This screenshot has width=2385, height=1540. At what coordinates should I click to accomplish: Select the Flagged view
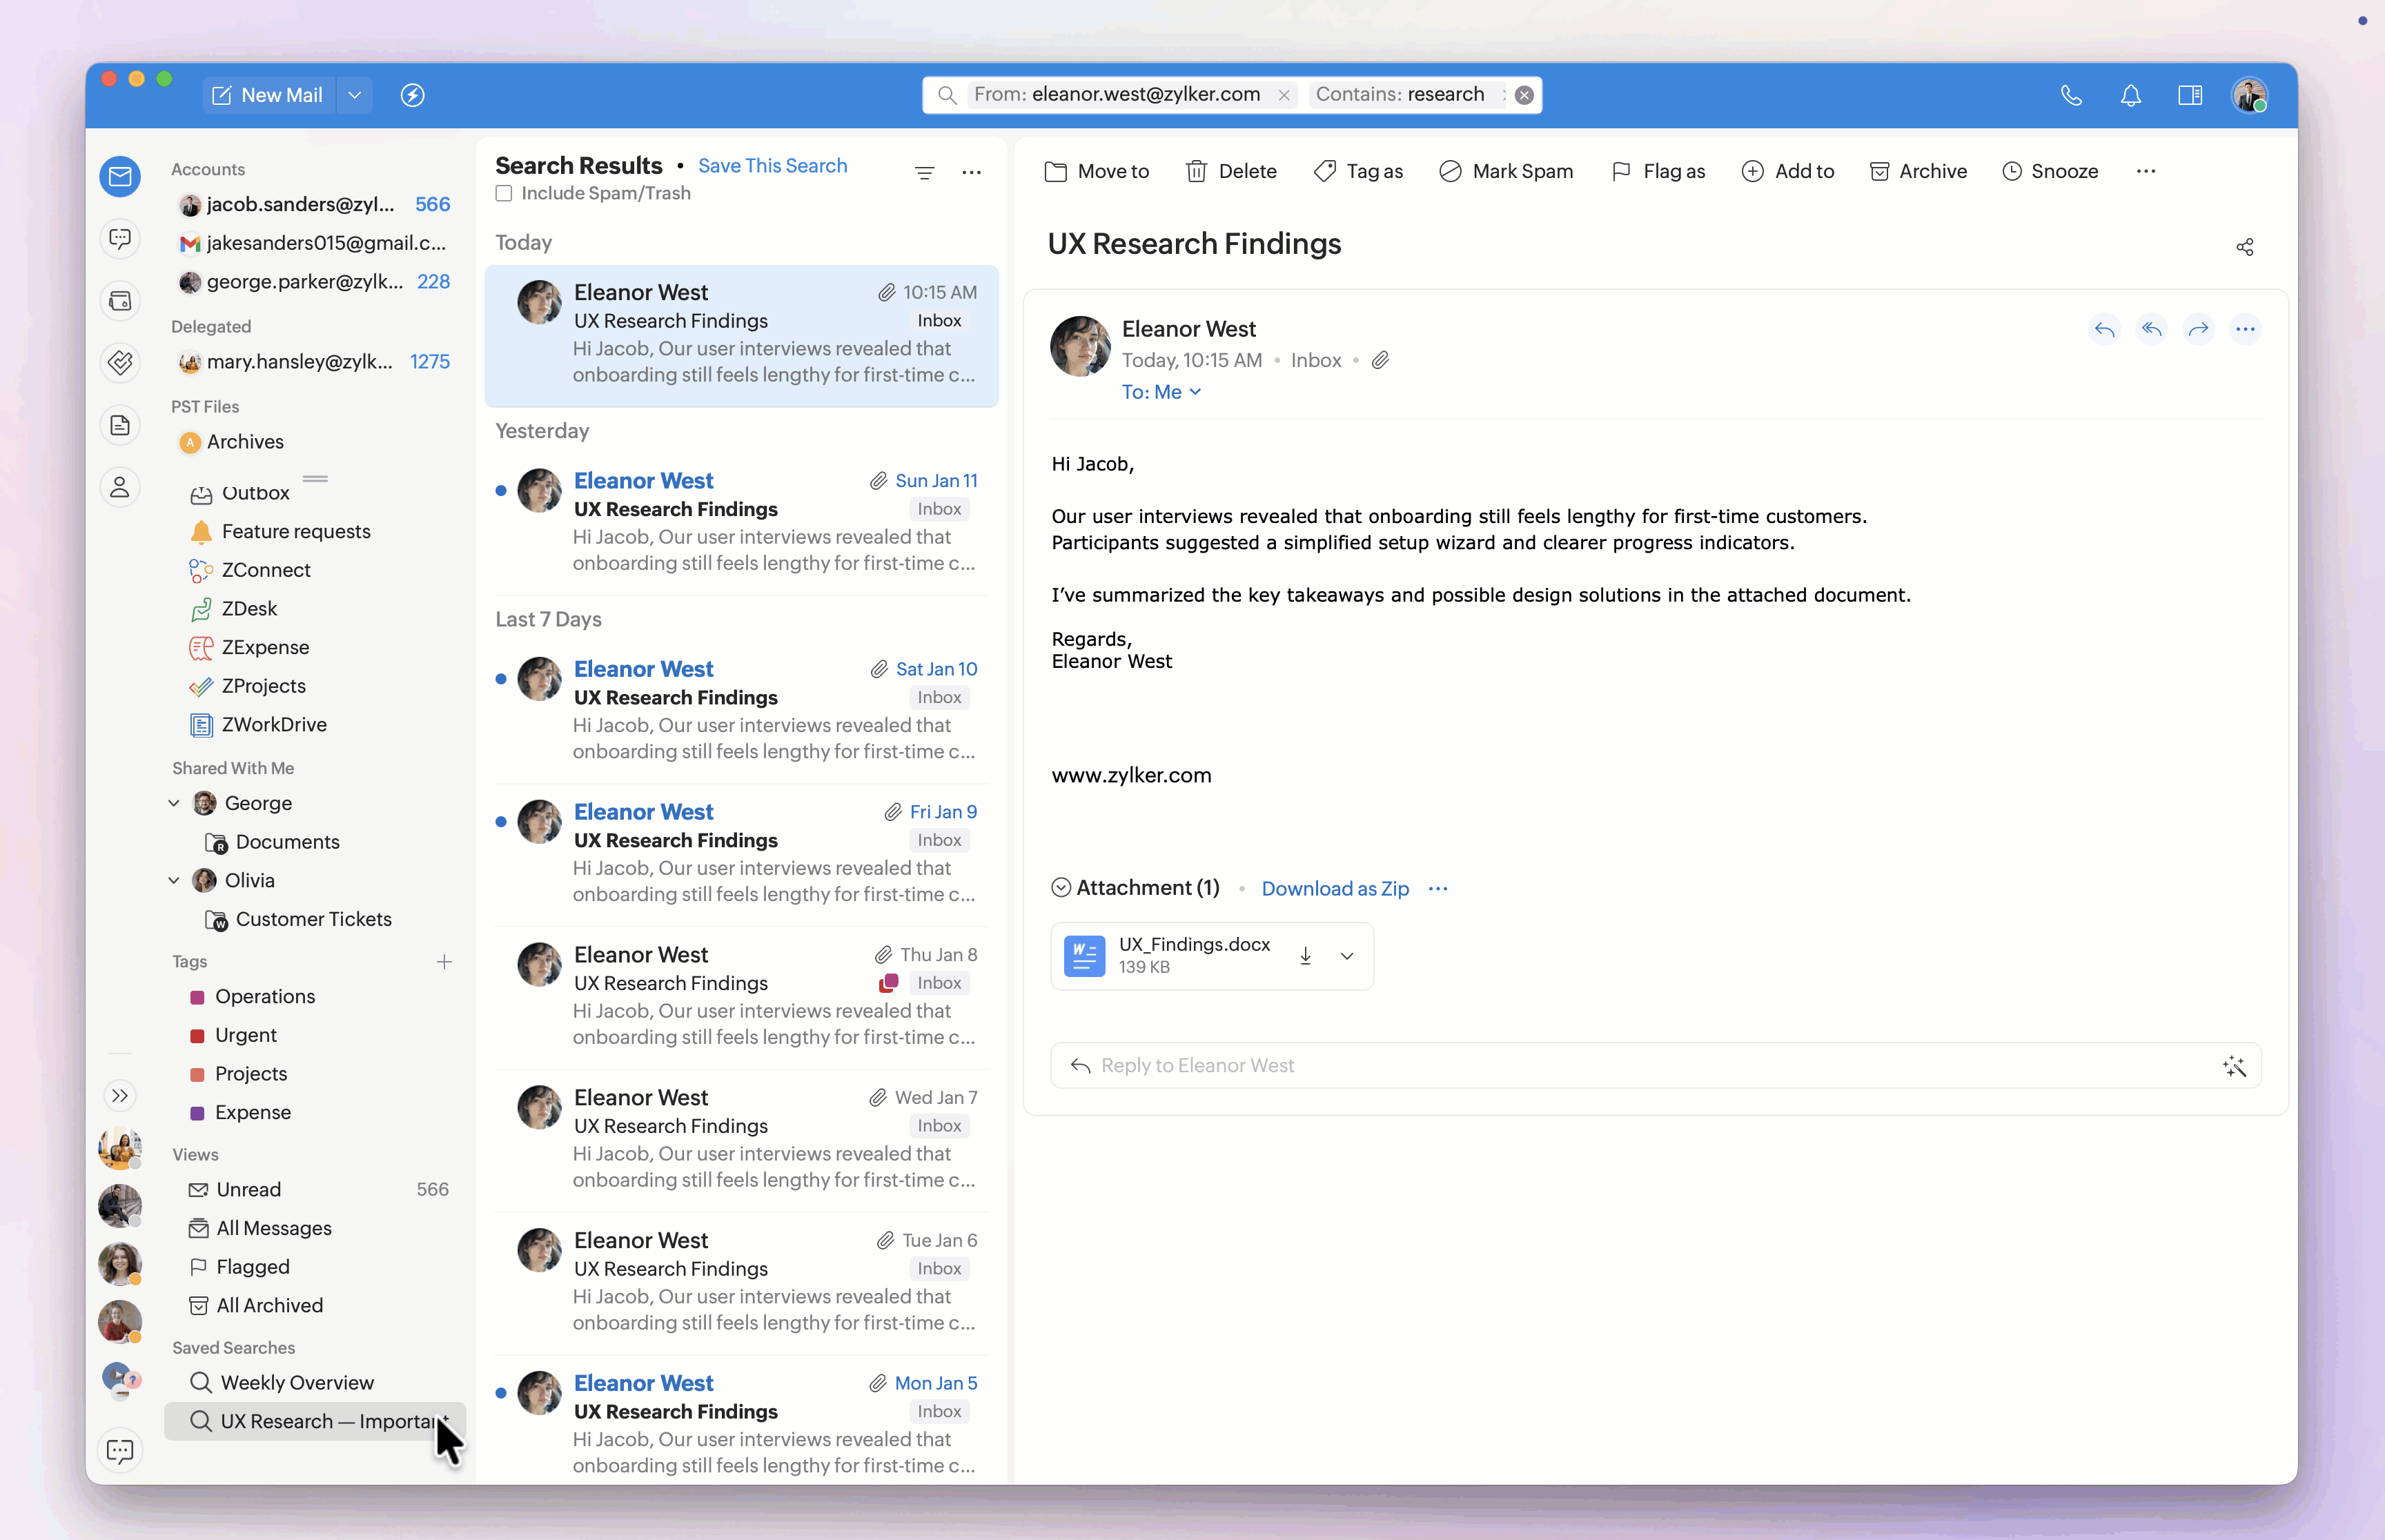[x=252, y=1267]
